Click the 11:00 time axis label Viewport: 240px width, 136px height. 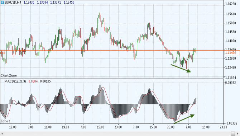48,127
